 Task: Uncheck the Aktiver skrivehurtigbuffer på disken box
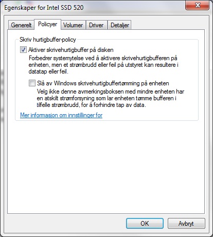point(23,50)
